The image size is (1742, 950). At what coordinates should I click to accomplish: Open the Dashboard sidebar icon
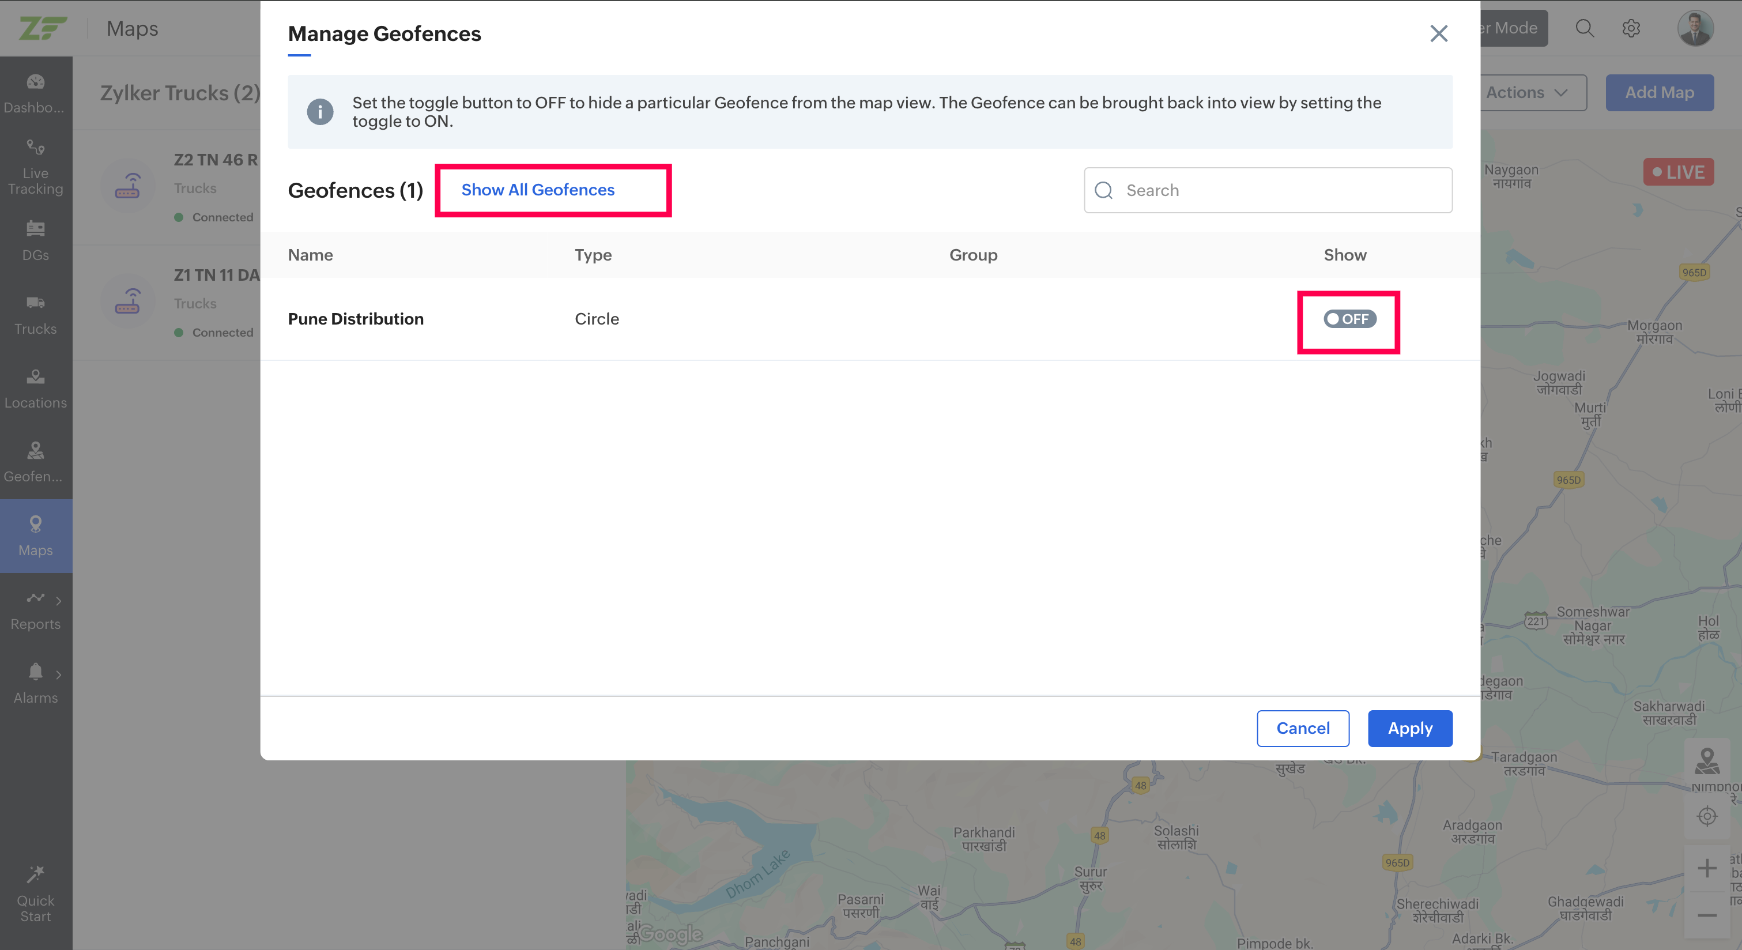tap(35, 82)
